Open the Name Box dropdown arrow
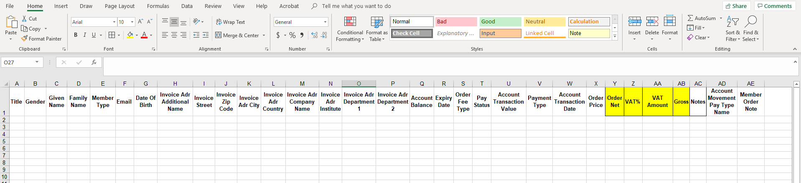The image size is (801, 183). click(37, 62)
